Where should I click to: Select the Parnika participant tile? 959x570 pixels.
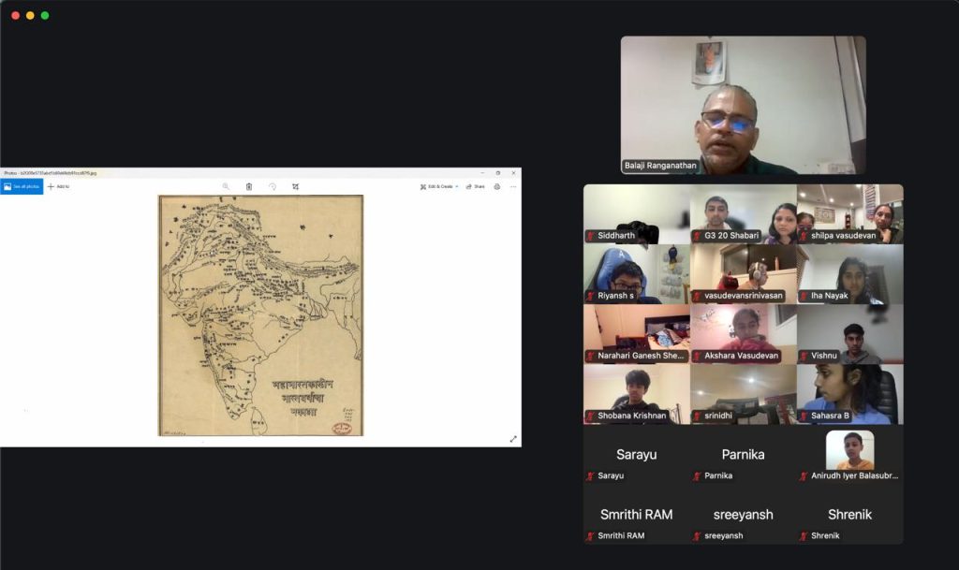pos(743,455)
